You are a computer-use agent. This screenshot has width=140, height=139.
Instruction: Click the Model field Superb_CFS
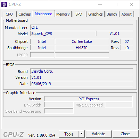click(x=63, y=34)
